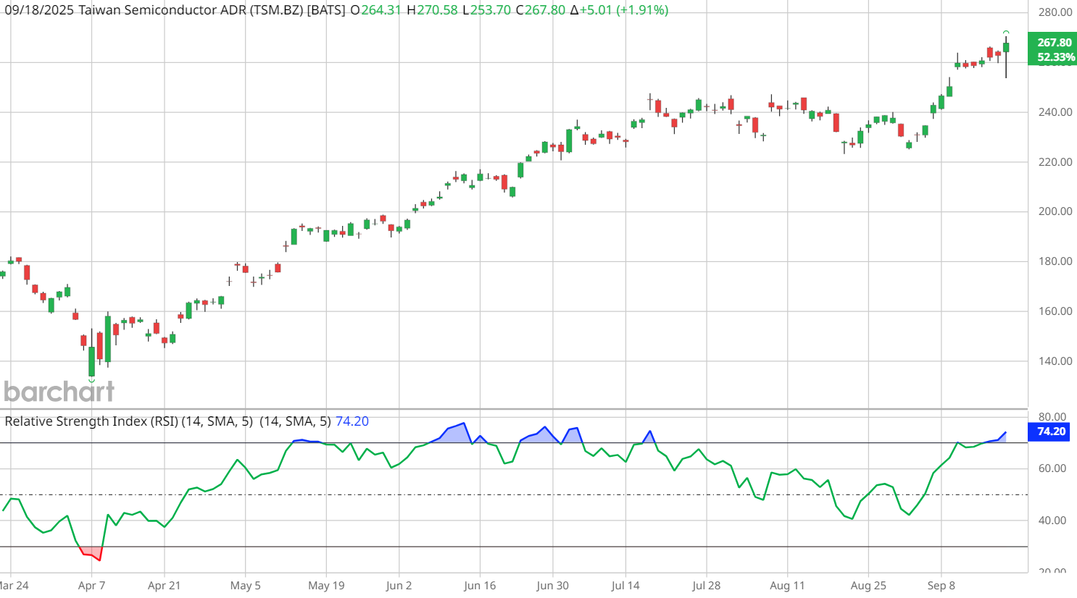
Task: Click the 140.00 price axis label
Action: pos(1055,361)
